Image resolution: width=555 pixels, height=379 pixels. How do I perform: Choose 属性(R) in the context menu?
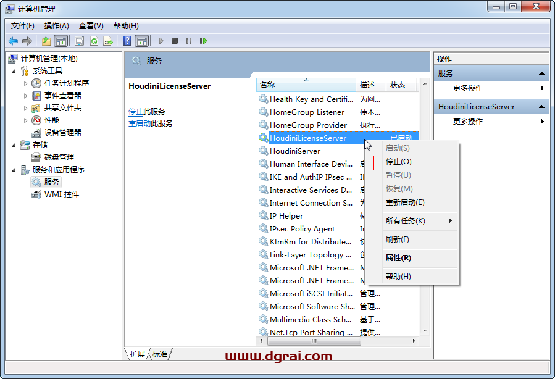pyautogui.click(x=412, y=258)
